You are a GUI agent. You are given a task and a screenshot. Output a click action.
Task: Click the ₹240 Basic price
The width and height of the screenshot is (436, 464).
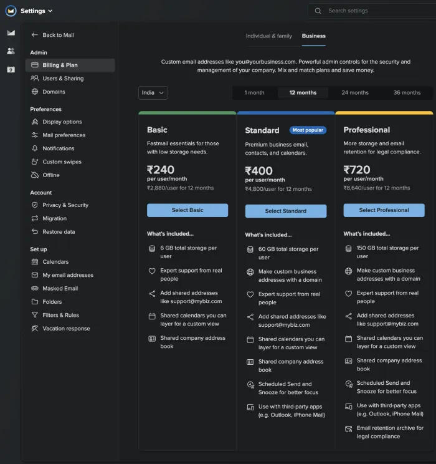pos(161,170)
